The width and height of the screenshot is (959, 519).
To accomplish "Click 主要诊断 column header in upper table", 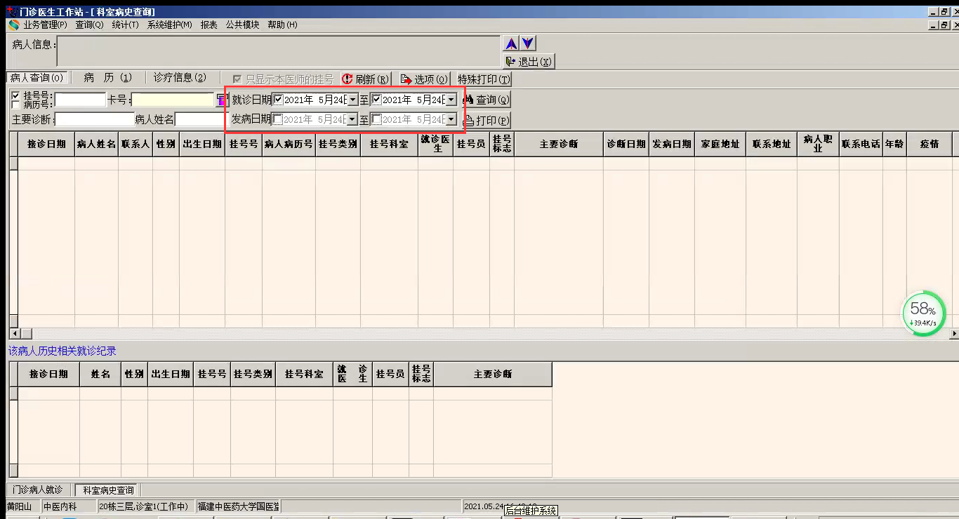I will [559, 144].
